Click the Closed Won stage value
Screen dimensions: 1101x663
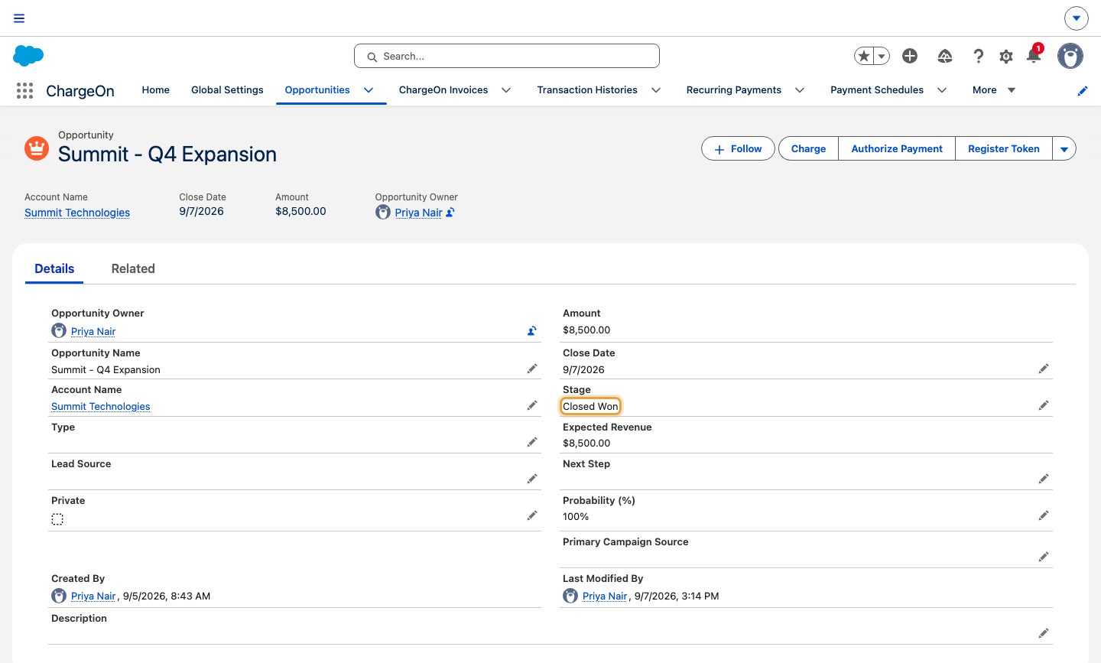coord(590,406)
